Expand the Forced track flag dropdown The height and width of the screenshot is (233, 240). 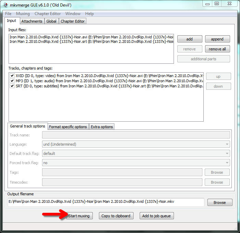click(136, 163)
